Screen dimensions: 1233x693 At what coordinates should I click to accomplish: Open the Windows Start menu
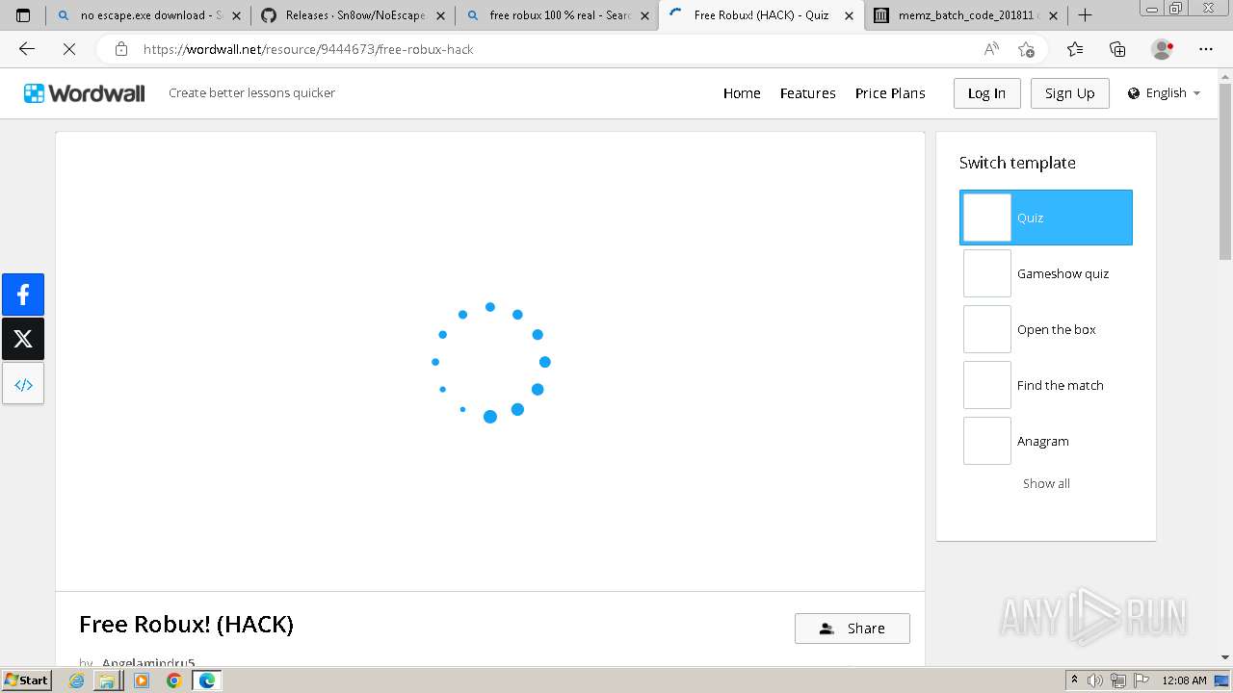[27, 680]
